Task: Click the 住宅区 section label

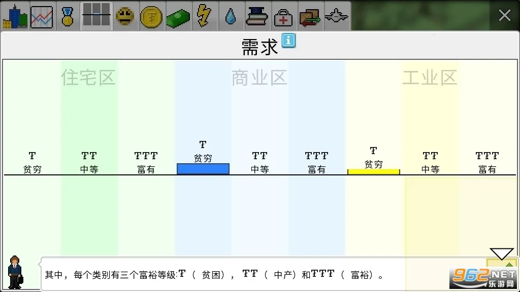Action: (88, 78)
